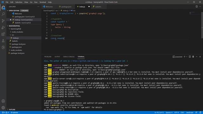203x114 pixels.
Task: Open the Testing flask icon
Action: click(3, 41)
